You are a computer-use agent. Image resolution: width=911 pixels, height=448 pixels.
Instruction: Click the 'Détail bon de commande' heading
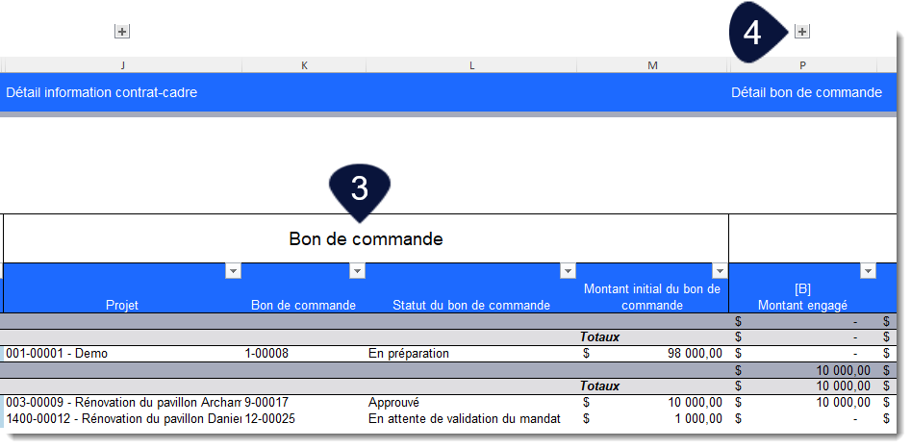click(806, 92)
